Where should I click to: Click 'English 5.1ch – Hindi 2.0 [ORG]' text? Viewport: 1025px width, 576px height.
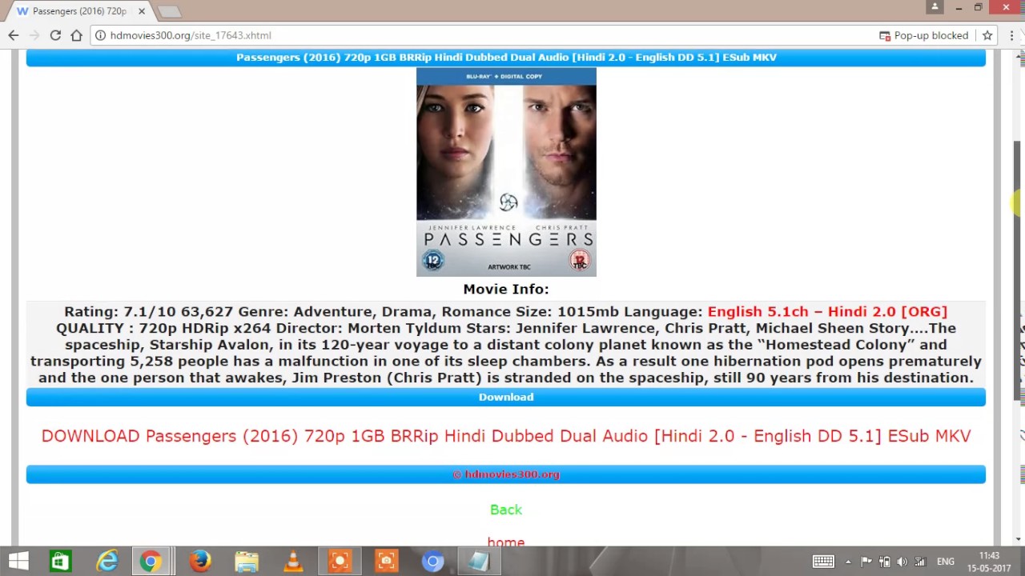click(x=827, y=311)
